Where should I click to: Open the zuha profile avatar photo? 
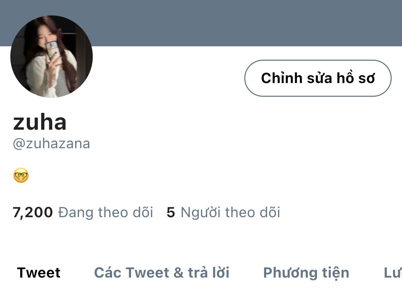pyautogui.click(x=51, y=57)
